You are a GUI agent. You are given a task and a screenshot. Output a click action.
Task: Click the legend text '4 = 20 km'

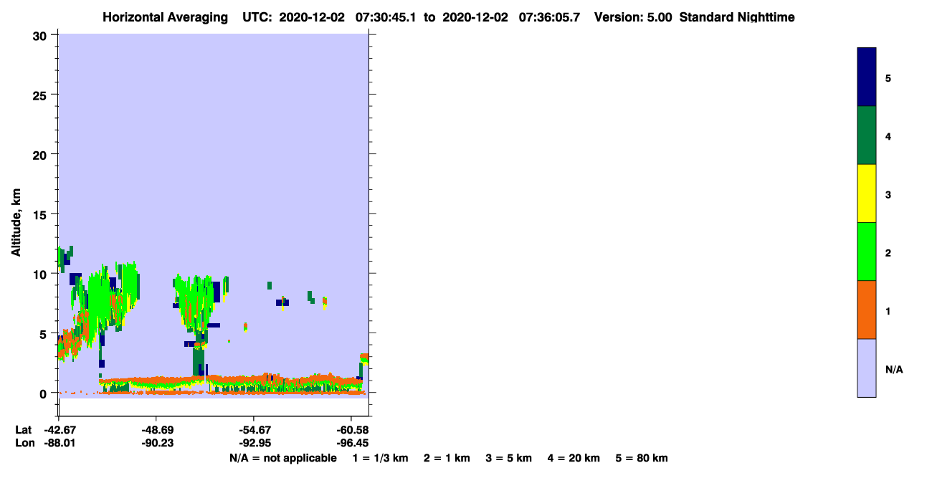(x=574, y=458)
